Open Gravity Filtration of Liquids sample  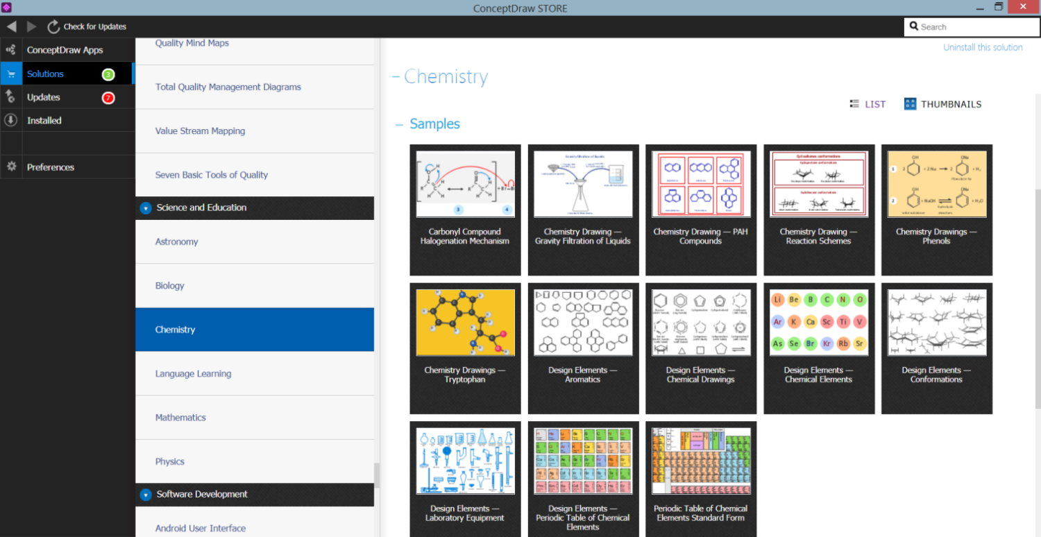point(583,210)
